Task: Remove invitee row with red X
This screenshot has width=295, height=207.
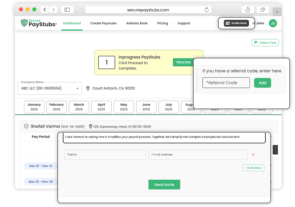Action: [x=253, y=155]
